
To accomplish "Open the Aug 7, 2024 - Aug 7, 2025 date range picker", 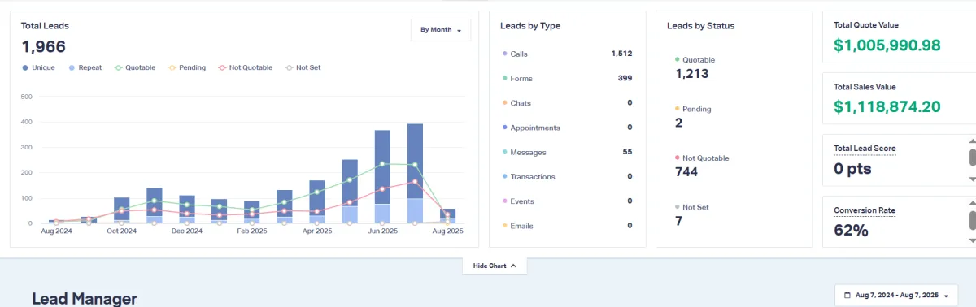I will tap(896, 295).
